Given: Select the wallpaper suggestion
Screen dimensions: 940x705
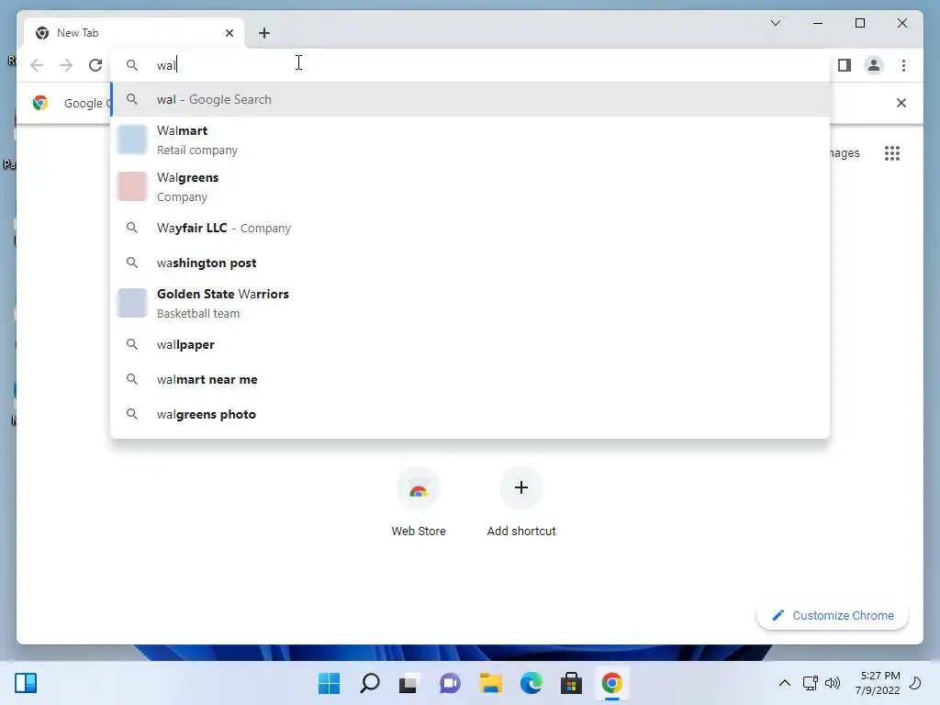Looking at the screenshot, I should (x=471, y=344).
